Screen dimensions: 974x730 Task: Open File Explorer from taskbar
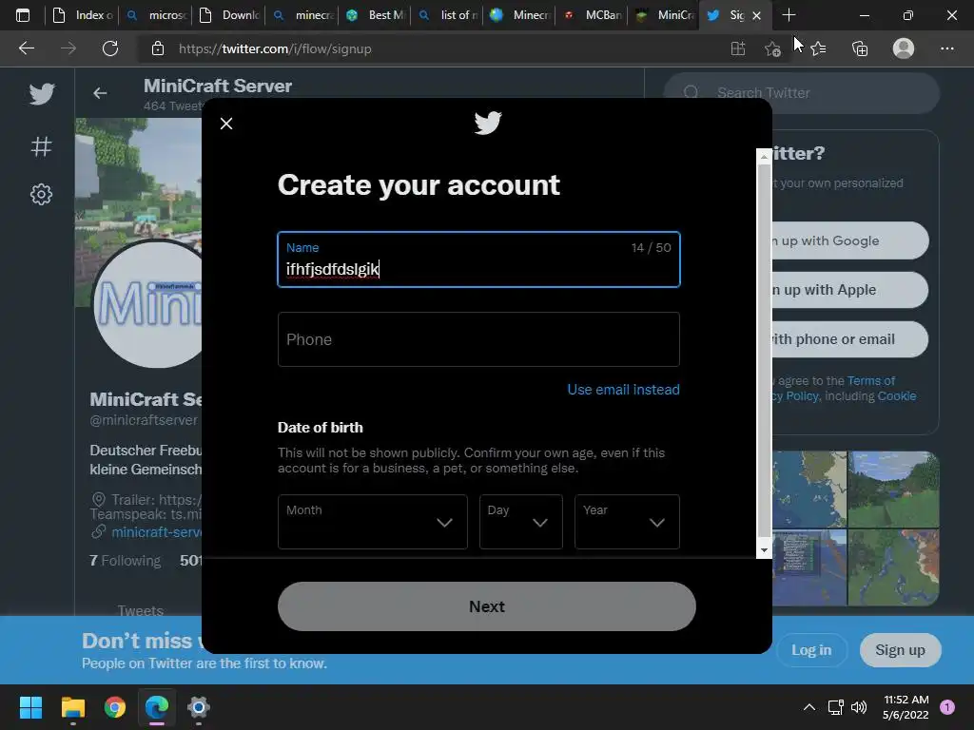point(72,707)
